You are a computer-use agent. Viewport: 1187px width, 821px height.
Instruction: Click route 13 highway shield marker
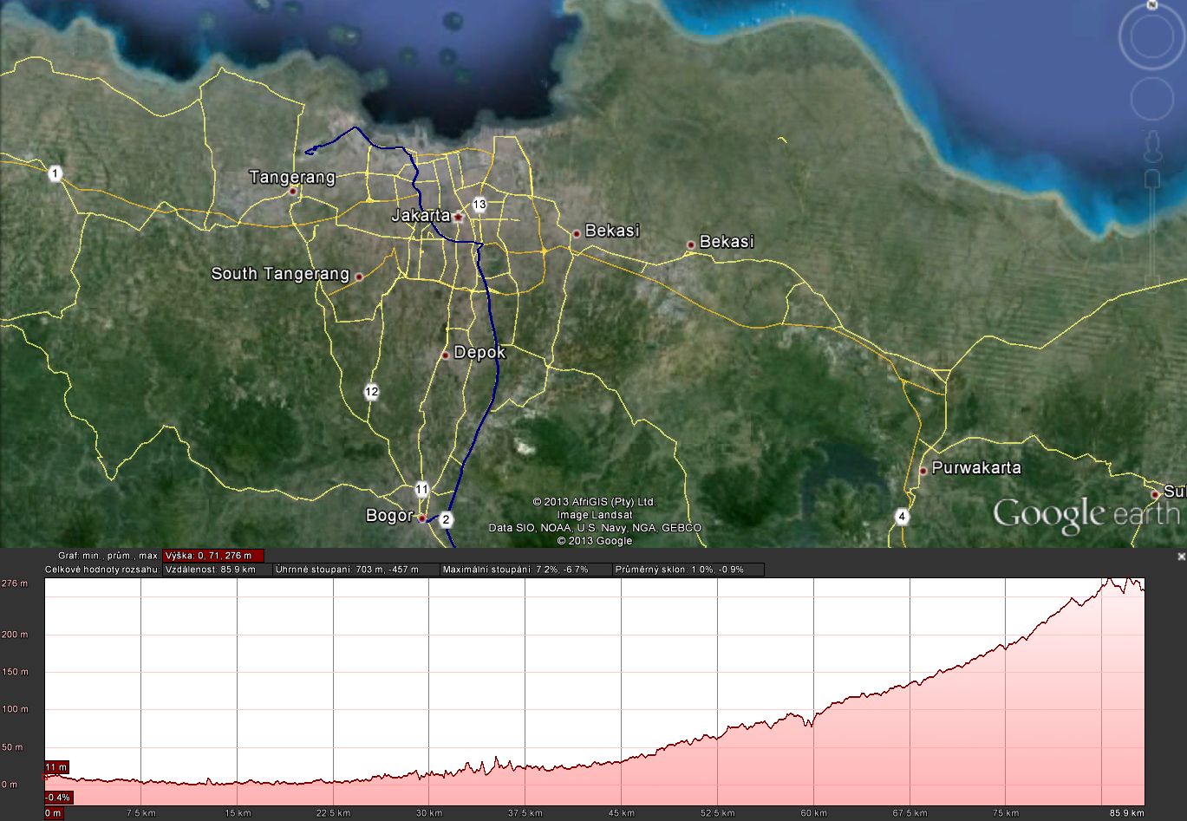click(x=479, y=205)
